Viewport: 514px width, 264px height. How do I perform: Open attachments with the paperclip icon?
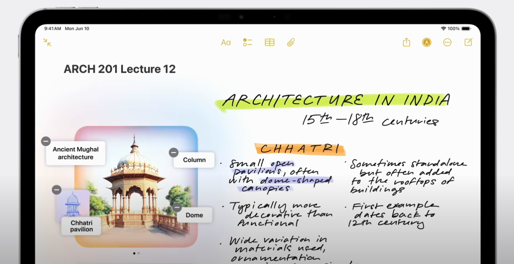coord(291,42)
